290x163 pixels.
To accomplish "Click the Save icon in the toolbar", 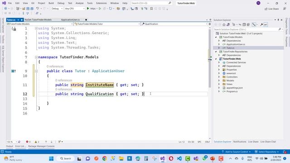I will (28, 9).
